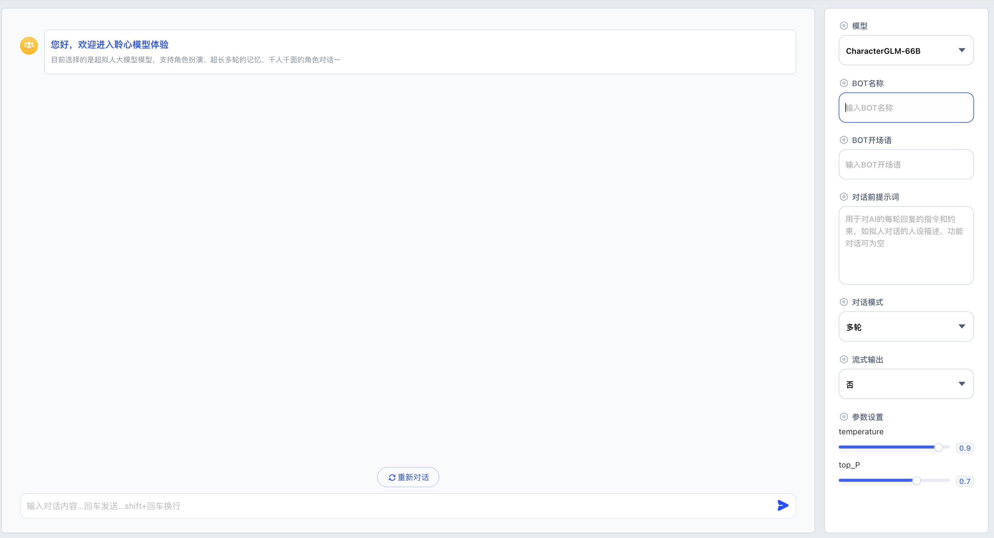
Task: Adjust the top_P slider handle
Action: point(916,481)
